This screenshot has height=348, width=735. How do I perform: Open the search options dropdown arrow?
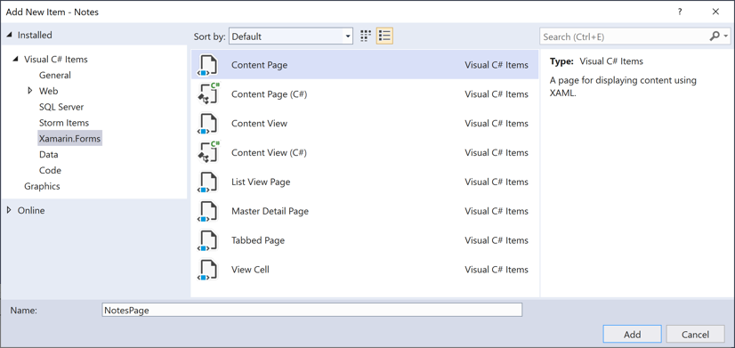coord(726,36)
